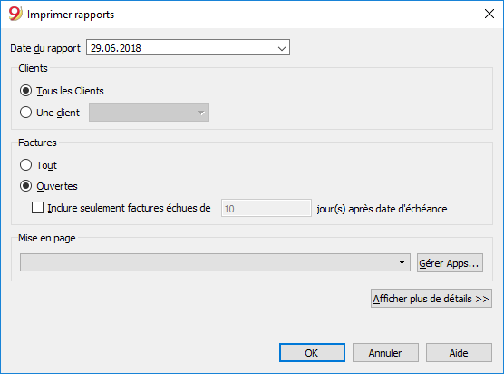
Task: Expand Afficher plus de détails >>
Action: [x=431, y=299]
